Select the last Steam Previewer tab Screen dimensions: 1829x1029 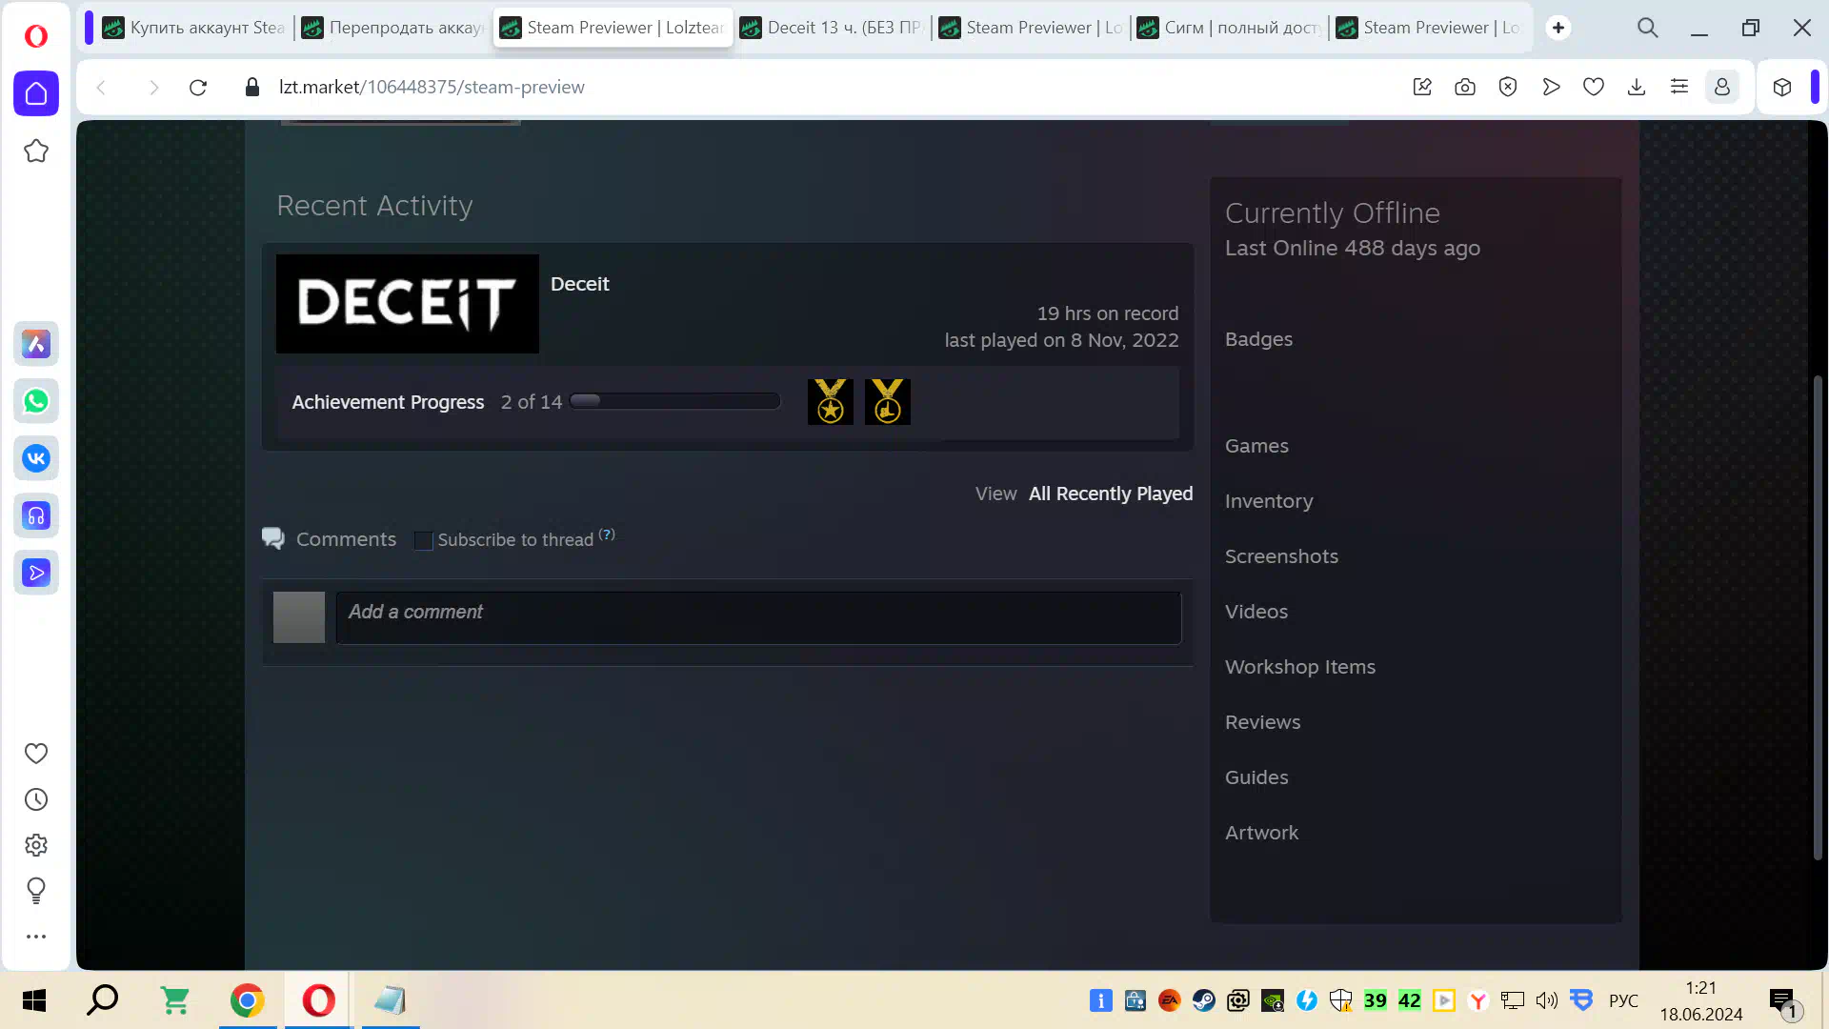tap(1429, 28)
